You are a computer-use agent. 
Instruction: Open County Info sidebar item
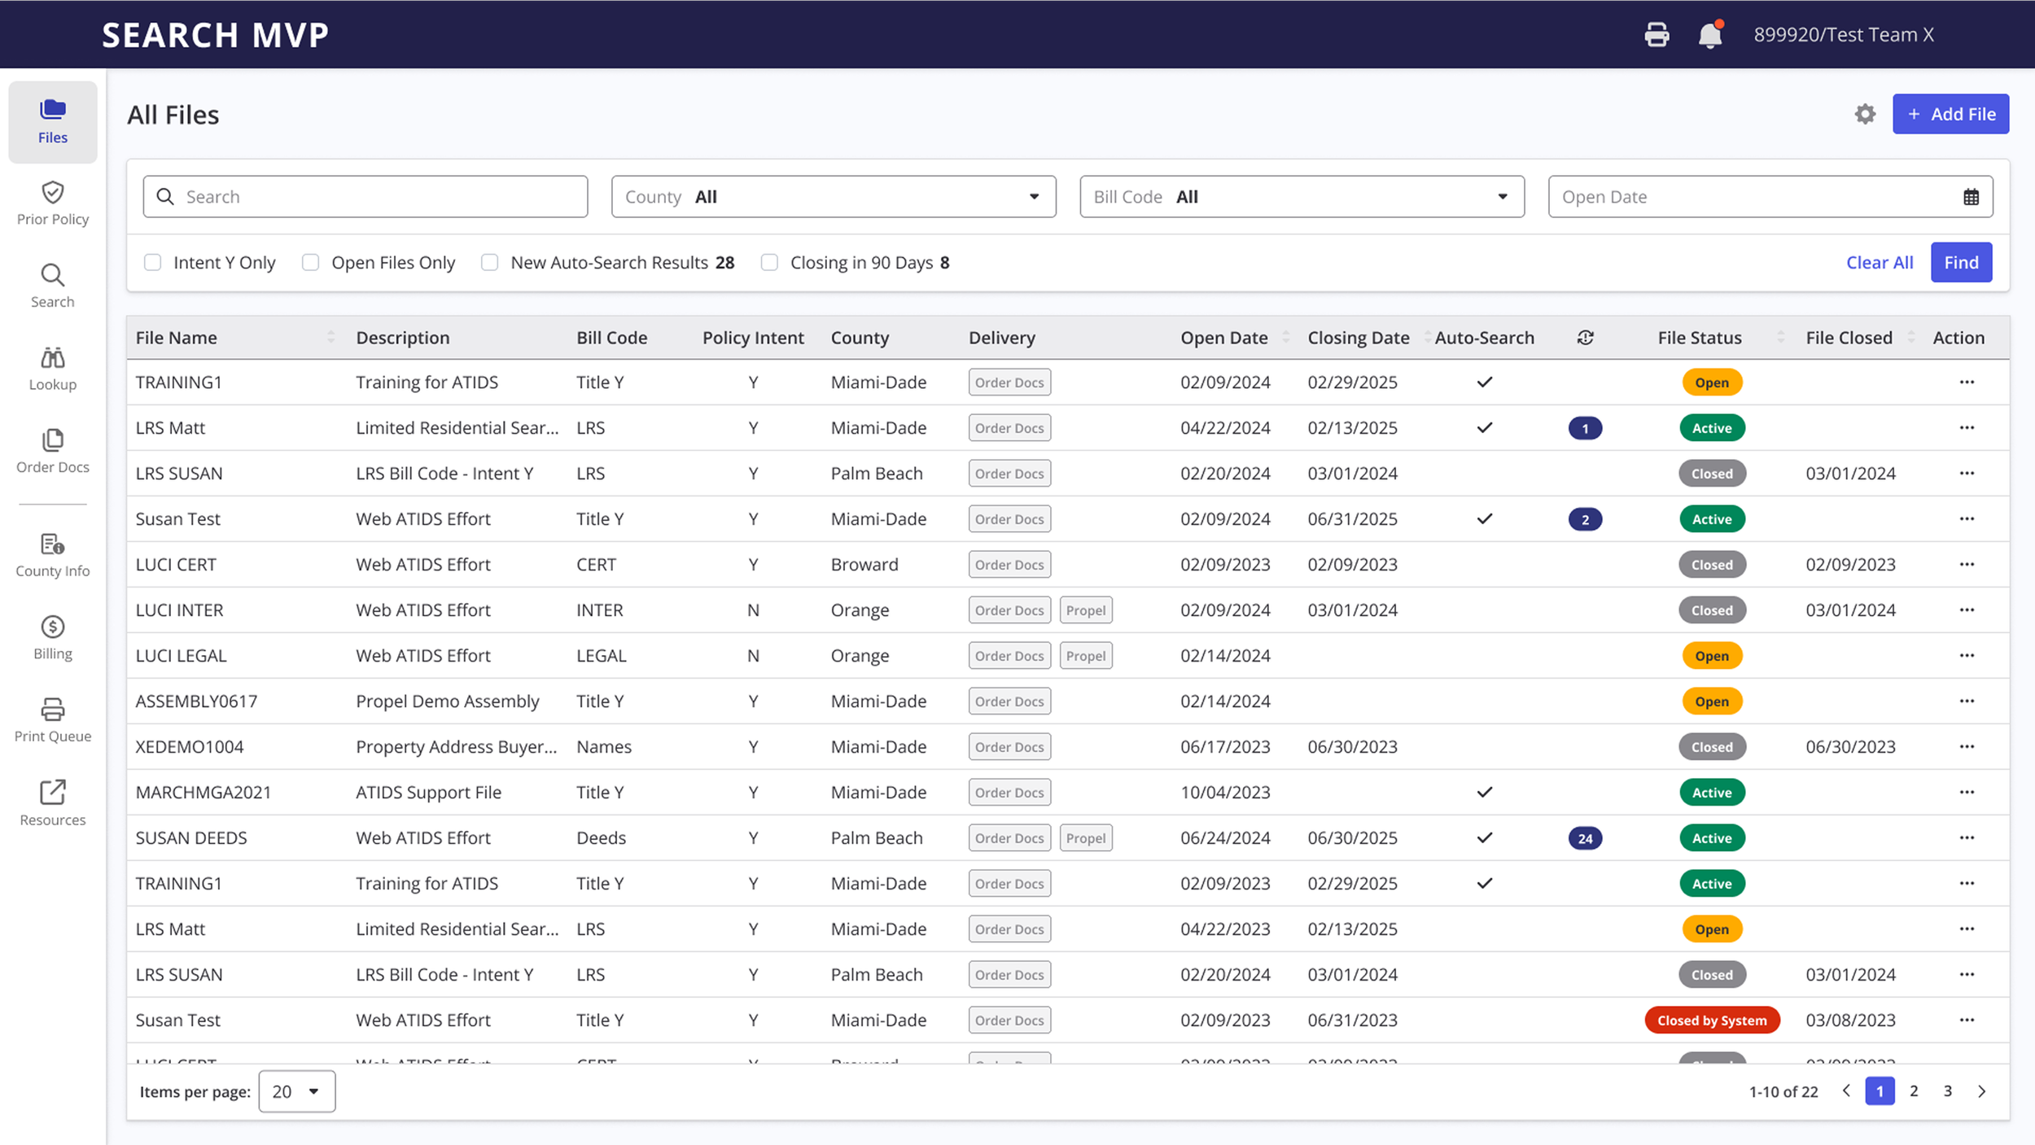(x=53, y=555)
